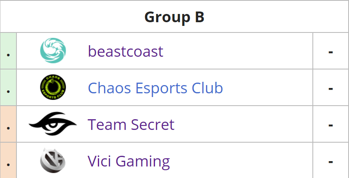The image size is (349, 178).
Task: Click empty cell space after Vici Gaming name
Action: click(x=241, y=160)
